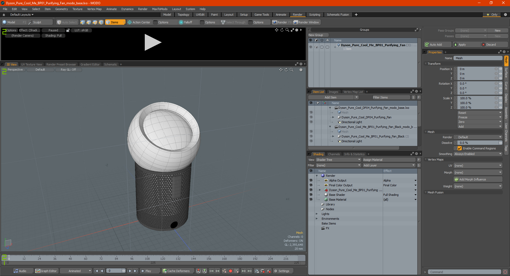This screenshot has width=510, height=276.
Task: Hide the Base Shader layer
Action: click(311, 195)
